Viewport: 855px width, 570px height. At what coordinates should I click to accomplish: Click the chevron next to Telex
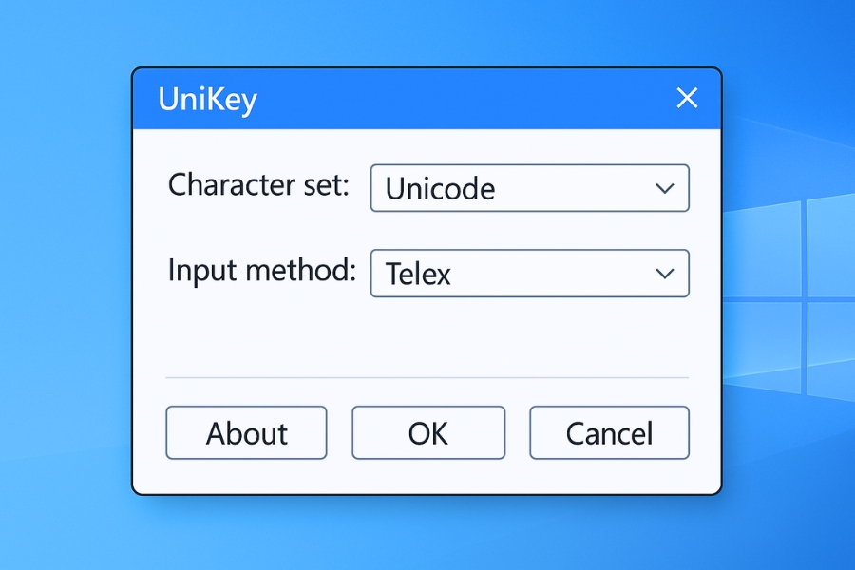click(x=665, y=274)
